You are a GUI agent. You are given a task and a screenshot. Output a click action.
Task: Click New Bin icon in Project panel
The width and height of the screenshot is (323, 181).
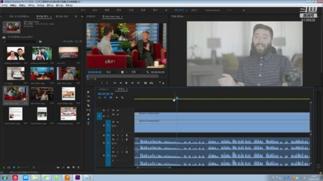[x=68, y=168]
